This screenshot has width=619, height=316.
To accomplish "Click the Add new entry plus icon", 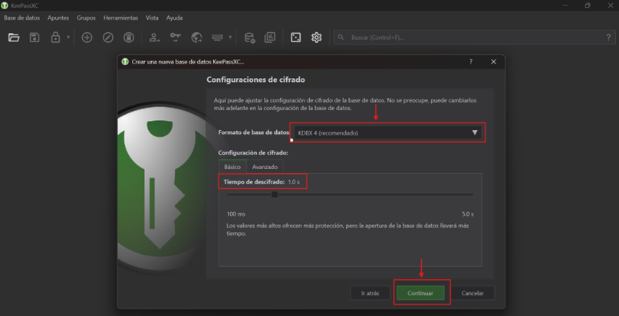I will 87,37.
